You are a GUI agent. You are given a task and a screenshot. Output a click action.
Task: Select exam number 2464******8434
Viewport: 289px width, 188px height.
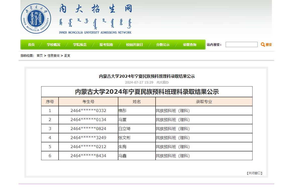88,156
